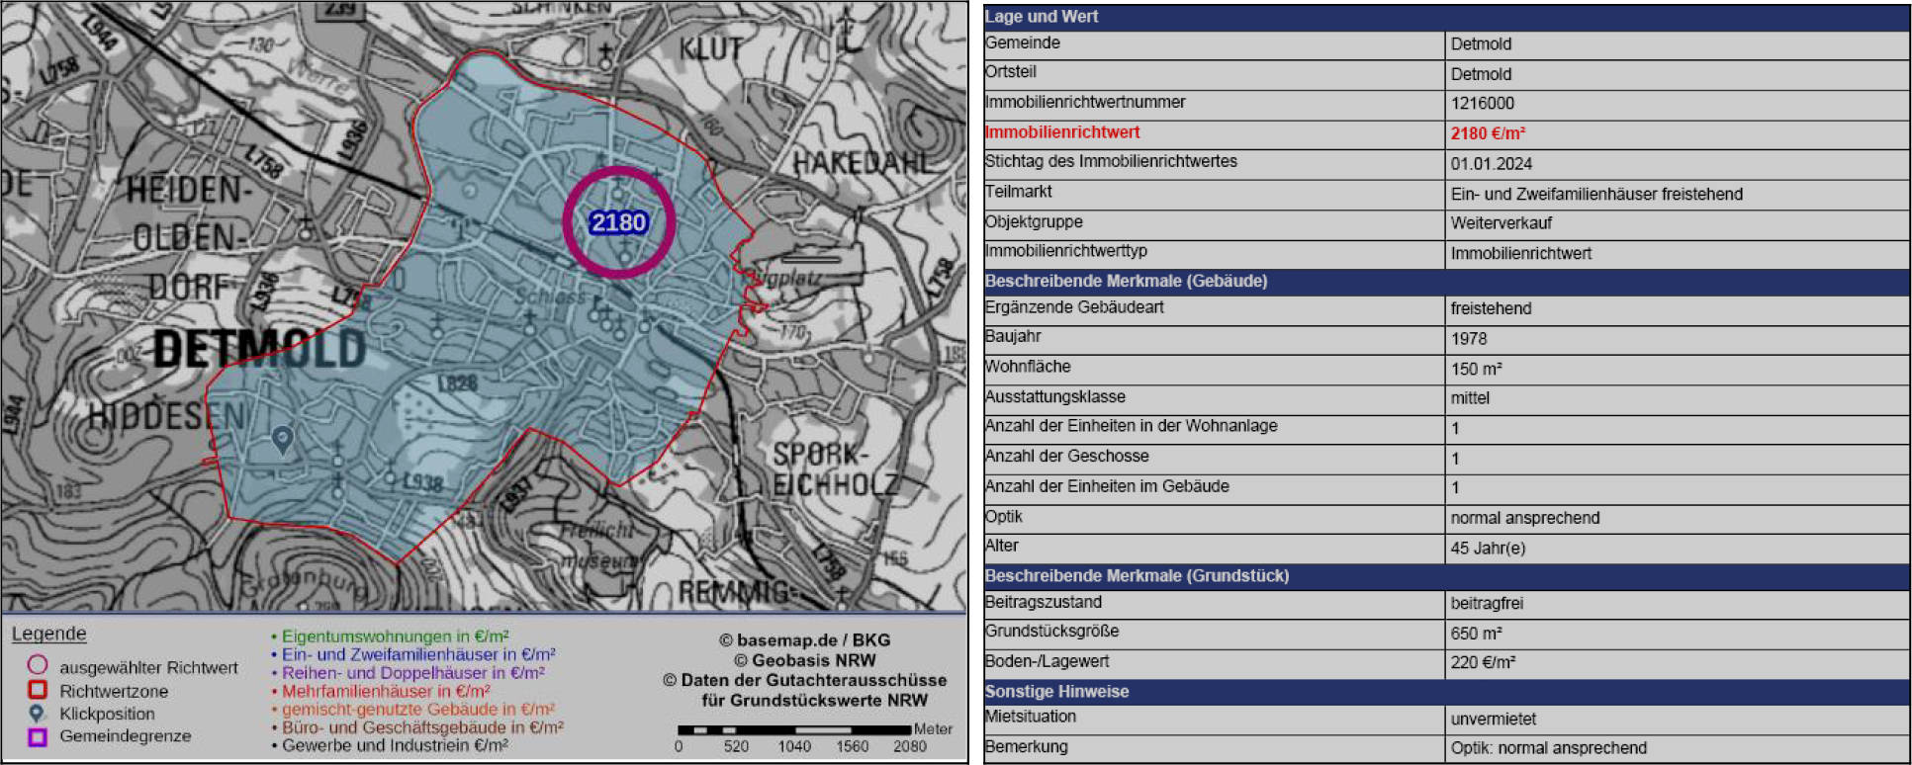The height and width of the screenshot is (765, 1912).
Task: Click the Legende heading
Action: pos(48,634)
